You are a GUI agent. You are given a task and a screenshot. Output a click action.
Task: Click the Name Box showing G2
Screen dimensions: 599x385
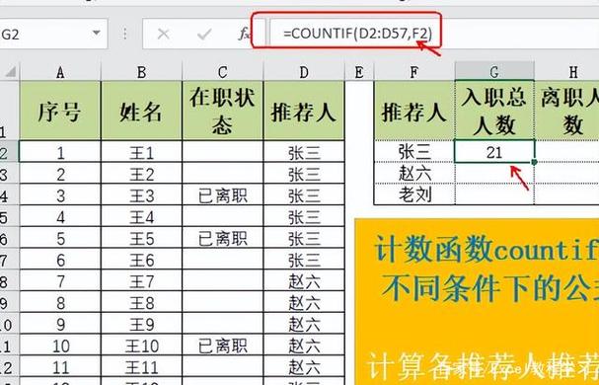click(52, 34)
